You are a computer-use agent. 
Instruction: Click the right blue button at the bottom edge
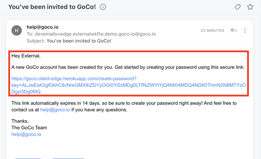[x=69, y=158]
